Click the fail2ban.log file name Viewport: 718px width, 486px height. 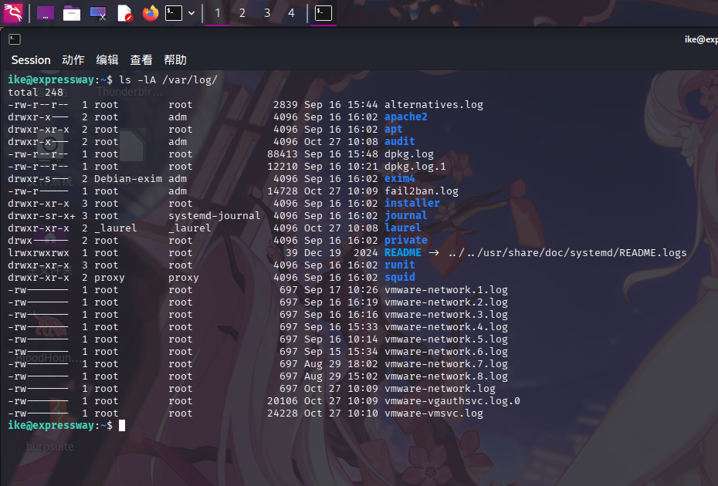pyautogui.click(x=422, y=191)
